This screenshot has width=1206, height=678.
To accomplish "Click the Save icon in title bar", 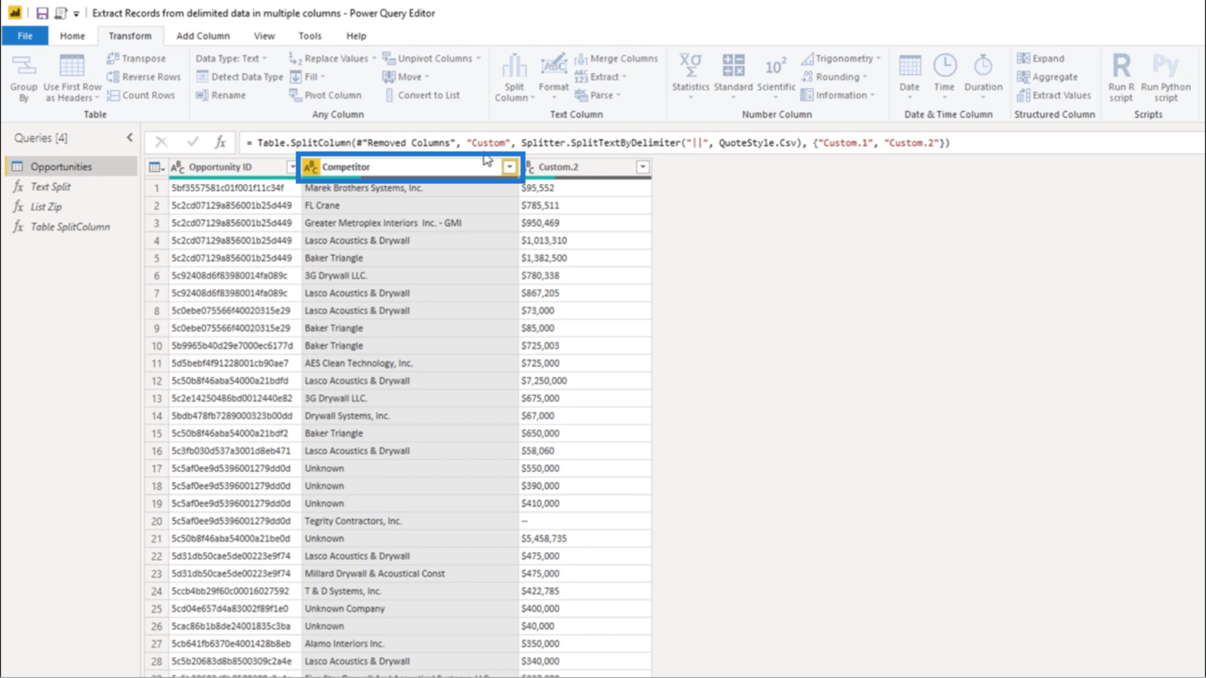I will pyautogui.click(x=42, y=13).
